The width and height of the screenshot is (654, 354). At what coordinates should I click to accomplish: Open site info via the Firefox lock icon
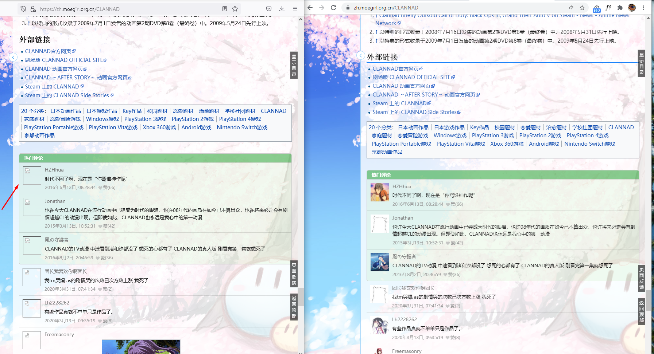pos(33,9)
